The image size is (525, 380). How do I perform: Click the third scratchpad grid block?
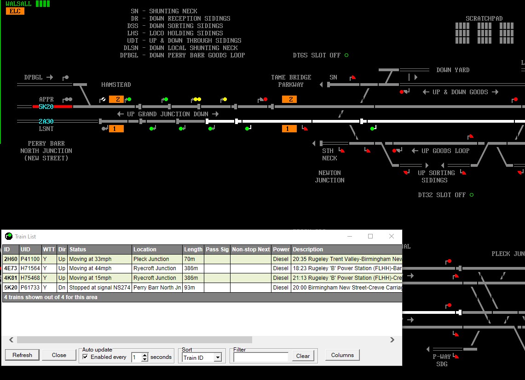pyautogui.click(x=507, y=33)
